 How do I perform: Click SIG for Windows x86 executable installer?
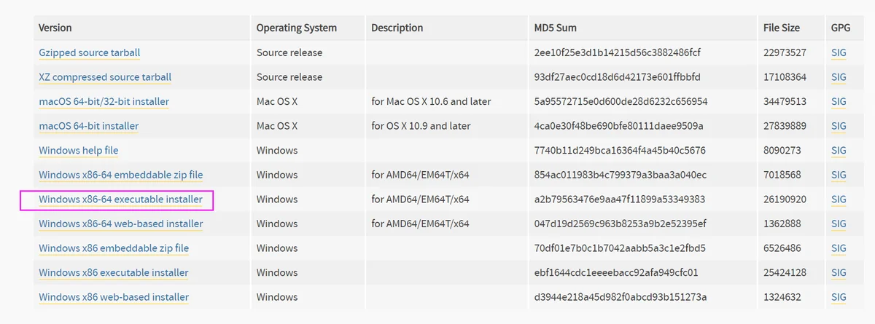pos(839,273)
